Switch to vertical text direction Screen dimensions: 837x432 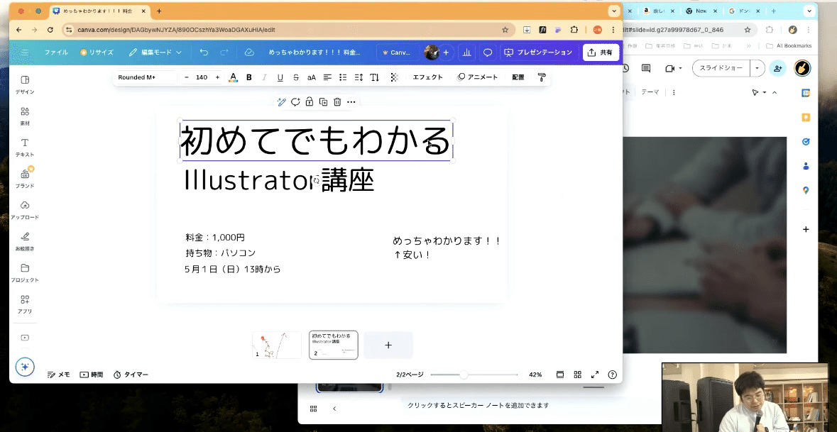click(x=375, y=77)
